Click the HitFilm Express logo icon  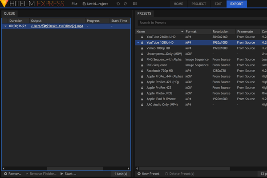pos(4,3)
